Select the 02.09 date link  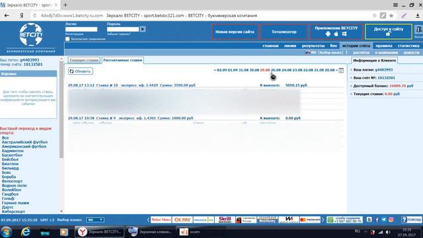(222, 70)
